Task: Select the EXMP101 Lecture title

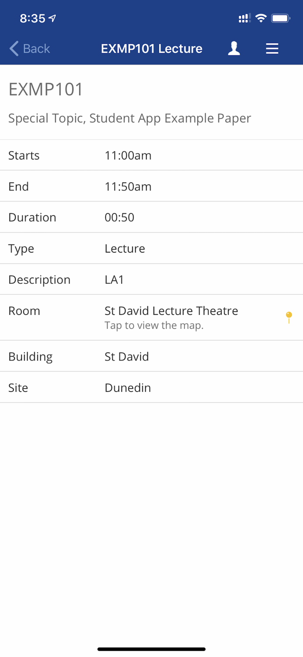Action: pyautogui.click(x=152, y=49)
